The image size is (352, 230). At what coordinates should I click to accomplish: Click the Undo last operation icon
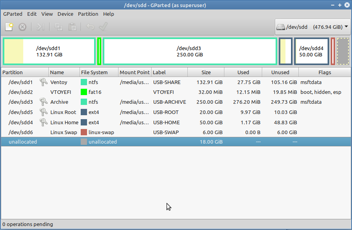[x=90, y=27]
